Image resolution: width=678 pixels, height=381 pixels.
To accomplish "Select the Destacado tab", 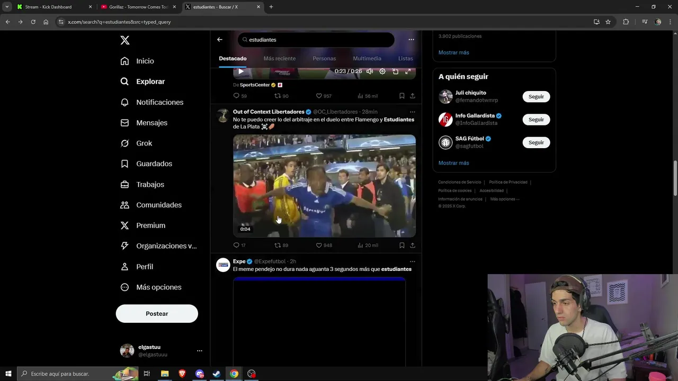I will tap(233, 59).
